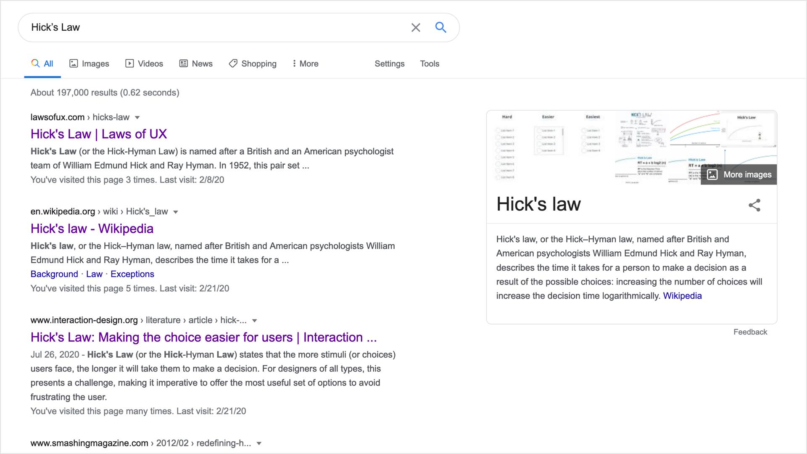
Task: Click the price tag icon on Shopping tab
Action: coord(232,63)
